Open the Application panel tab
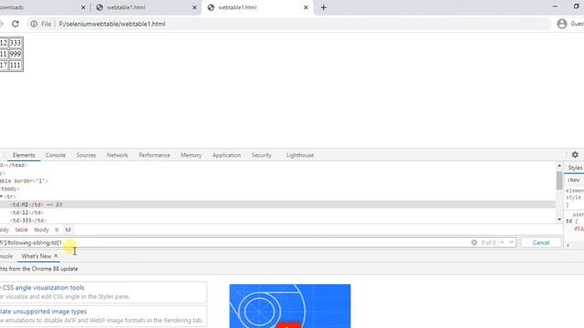The height and width of the screenshot is (328, 584). point(226,155)
